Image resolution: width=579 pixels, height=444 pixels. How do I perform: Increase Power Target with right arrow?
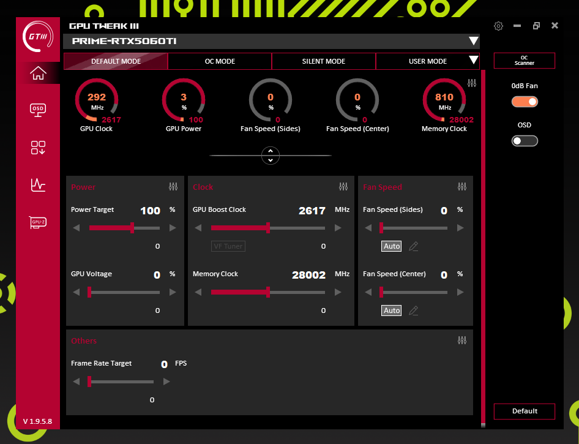(x=173, y=228)
